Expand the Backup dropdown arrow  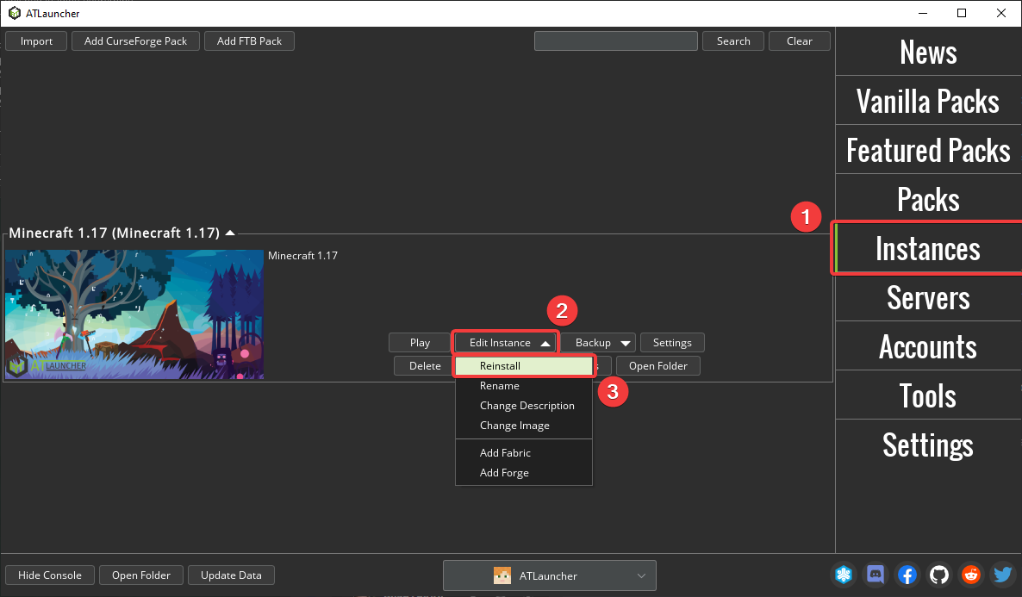point(625,343)
